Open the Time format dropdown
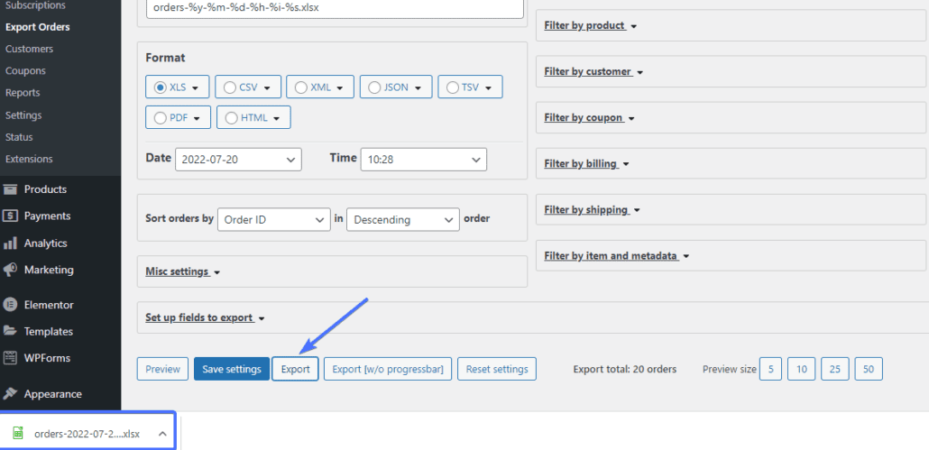 click(x=424, y=160)
